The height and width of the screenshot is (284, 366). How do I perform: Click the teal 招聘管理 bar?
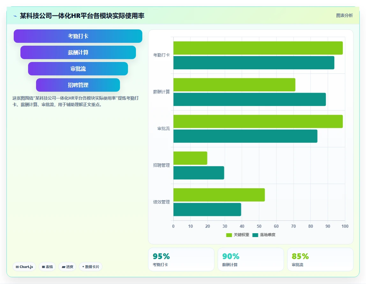(199, 173)
